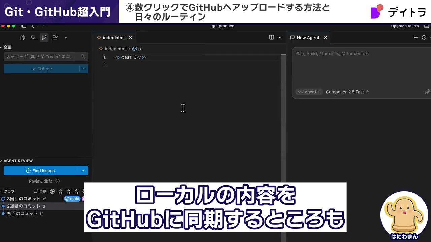Select the 3回目のコミット row
This screenshot has width=431, height=242.
click(x=42, y=199)
